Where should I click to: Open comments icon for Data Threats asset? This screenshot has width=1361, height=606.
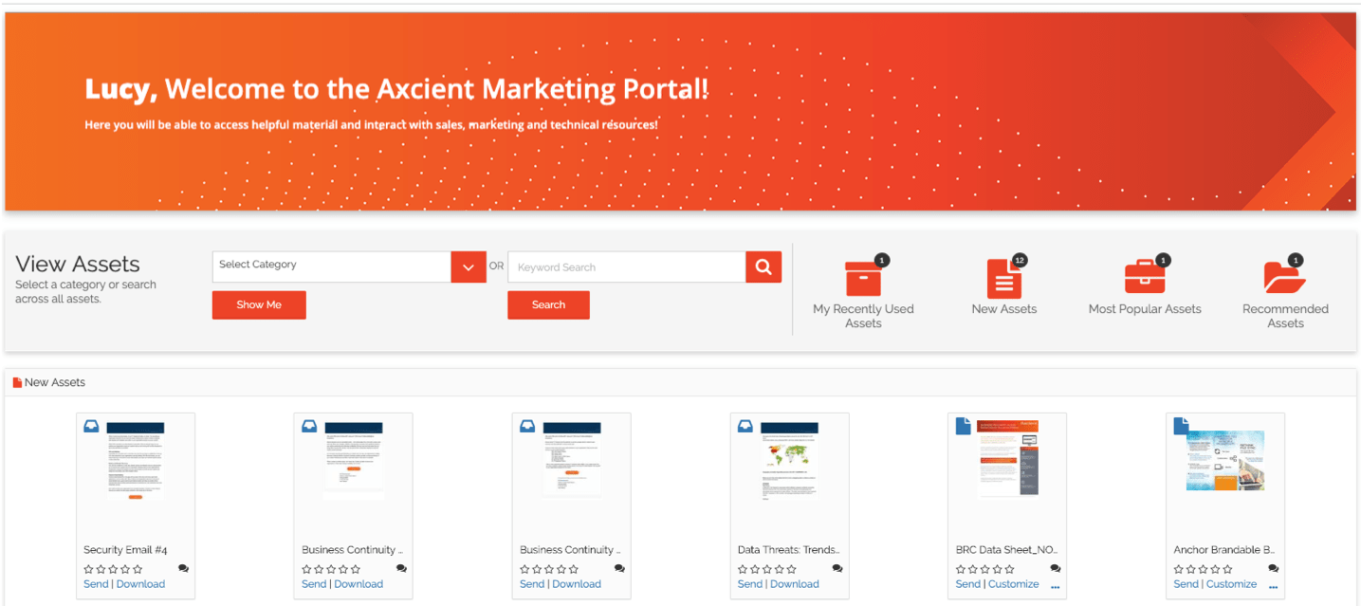click(x=837, y=569)
